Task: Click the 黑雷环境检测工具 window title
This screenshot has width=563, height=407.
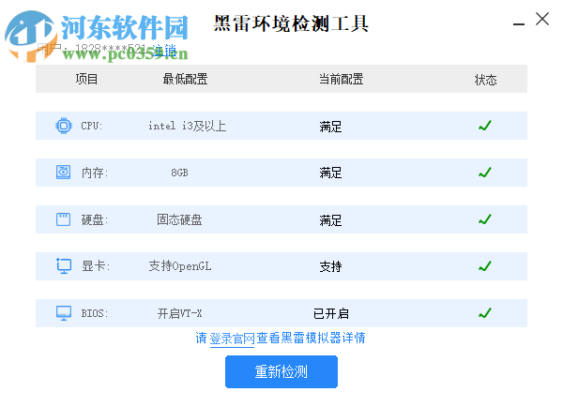Action: click(291, 23)
